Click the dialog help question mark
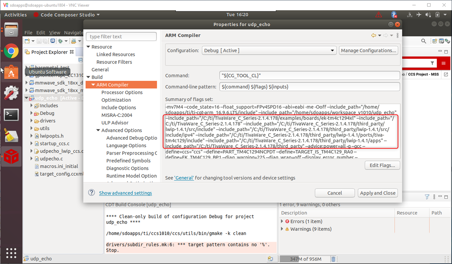This screenshot has width=452, height=264. [x=92, y=193]
